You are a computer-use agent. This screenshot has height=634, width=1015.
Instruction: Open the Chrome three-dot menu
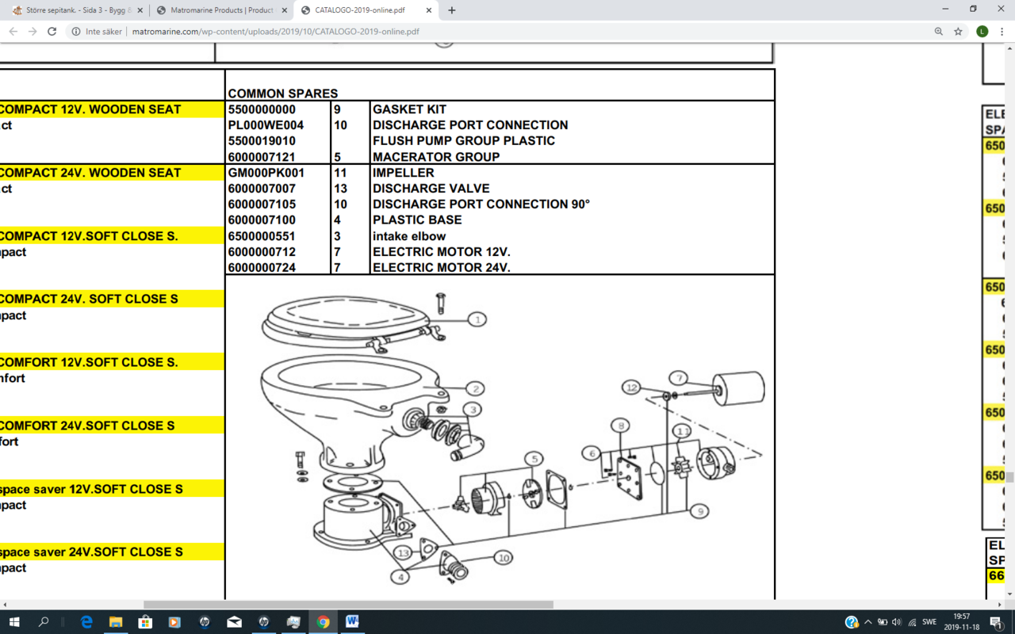[x=1002, y=32]
